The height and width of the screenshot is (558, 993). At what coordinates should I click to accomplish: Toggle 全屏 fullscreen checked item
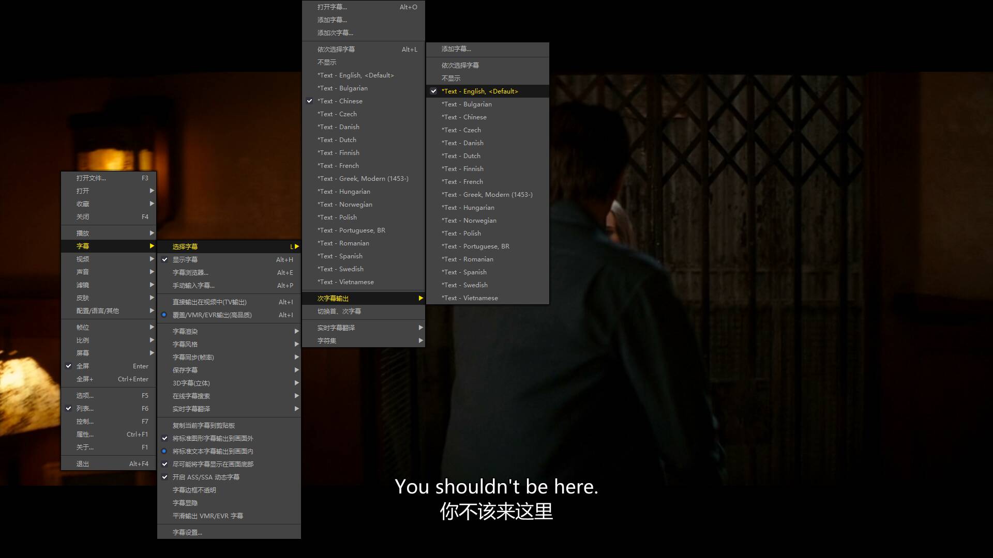(x=83, y=366)
